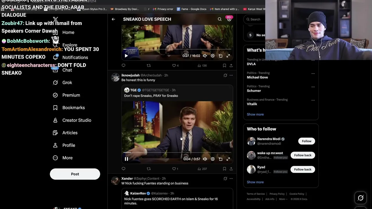
Task: Open Grok icon on Xander's post
Action: point(225,179)
